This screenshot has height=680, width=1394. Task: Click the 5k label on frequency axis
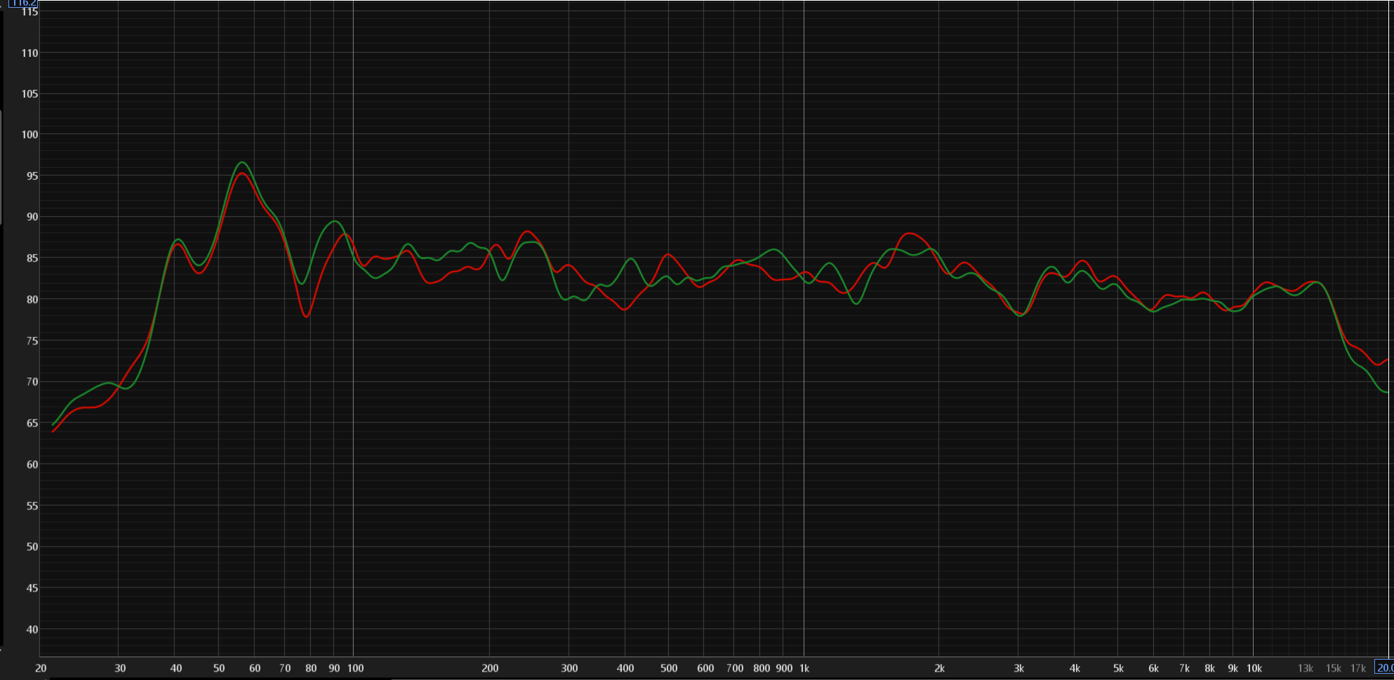click(x=1118, y=668)
